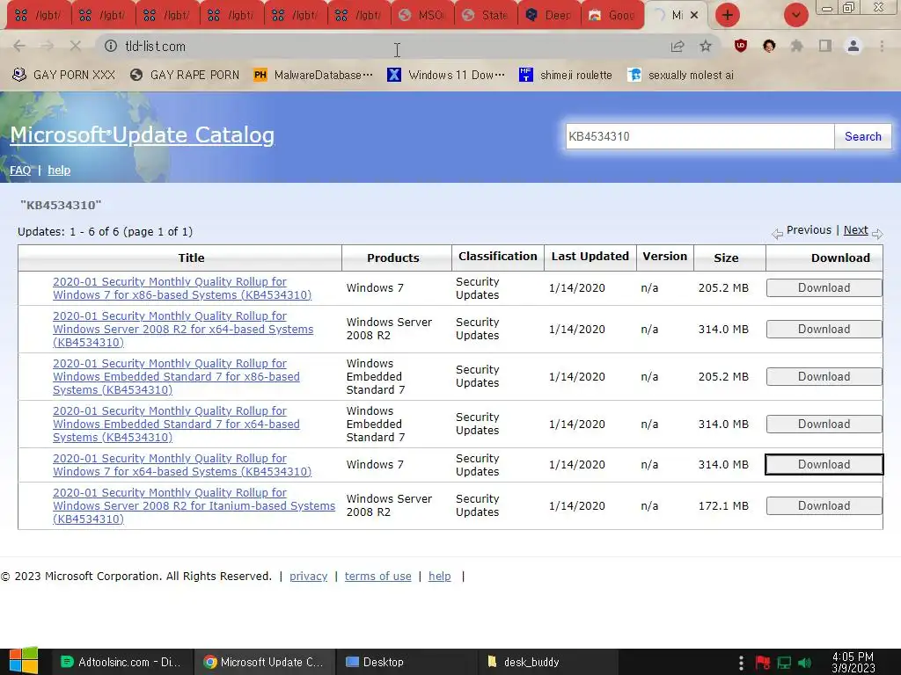Click the Previous page text
The width and height of the screenshot is (901, 675).
809,230
